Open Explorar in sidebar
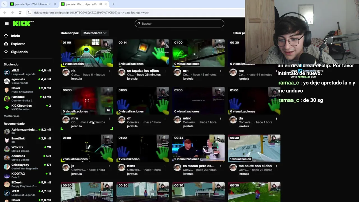 click(18, 44)
